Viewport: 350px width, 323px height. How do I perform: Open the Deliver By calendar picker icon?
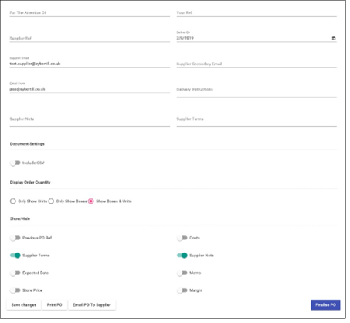334,38
